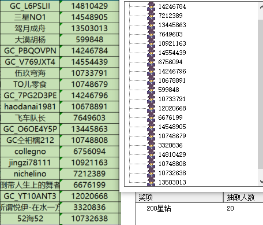Click the user icon beside 14810429

(x=151, y=154)
